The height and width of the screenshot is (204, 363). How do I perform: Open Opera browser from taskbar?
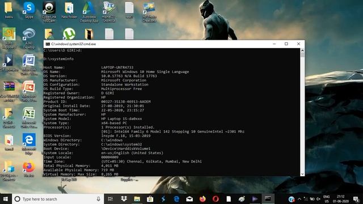coord(216,199)
